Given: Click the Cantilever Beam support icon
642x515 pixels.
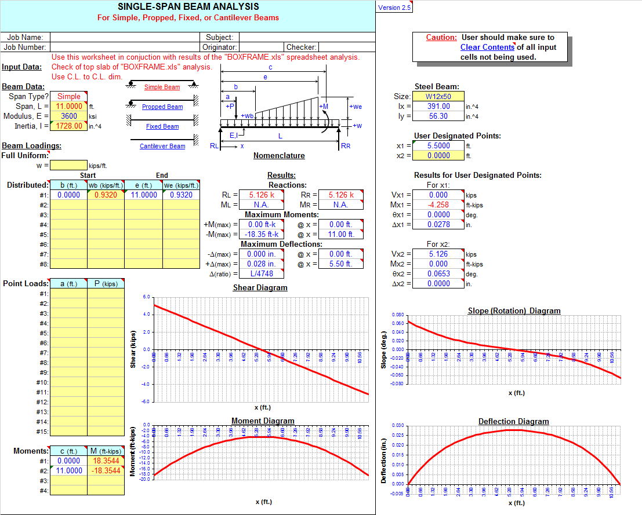Looking at the screenshot, I should click(165, 140).
